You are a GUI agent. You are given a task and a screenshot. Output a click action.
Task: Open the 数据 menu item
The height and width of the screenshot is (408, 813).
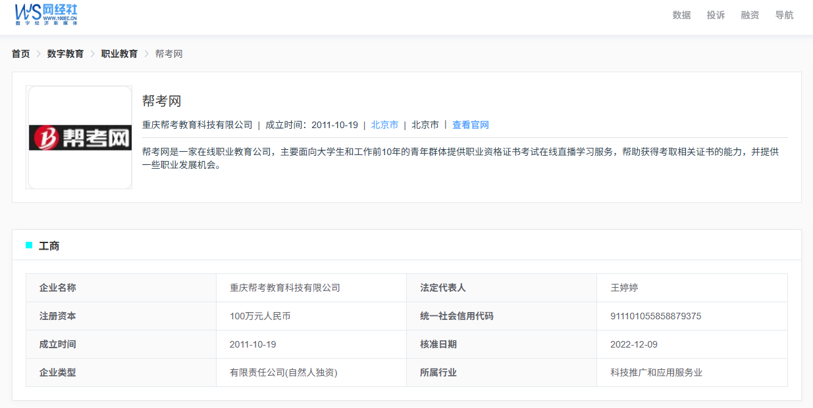point(681,15)
